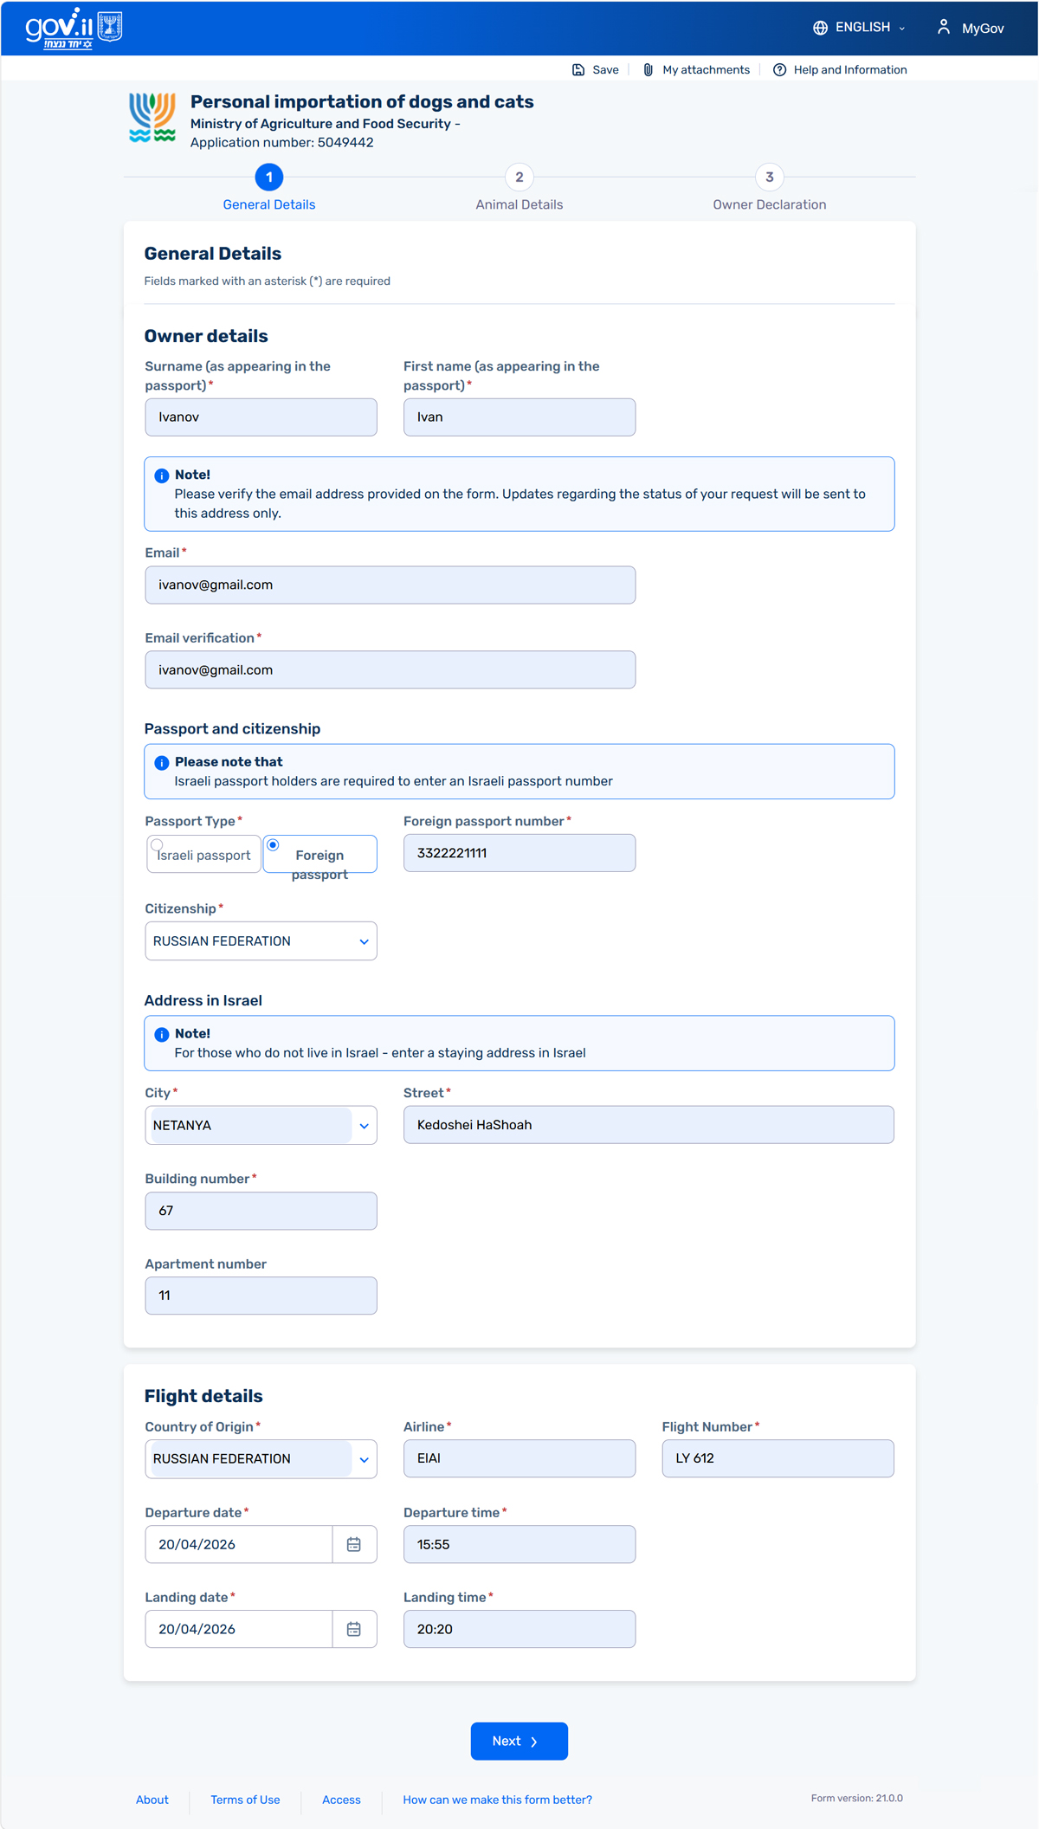Open the form feedback link
Screen dimensions: 1039x1829
(497, 1800)
